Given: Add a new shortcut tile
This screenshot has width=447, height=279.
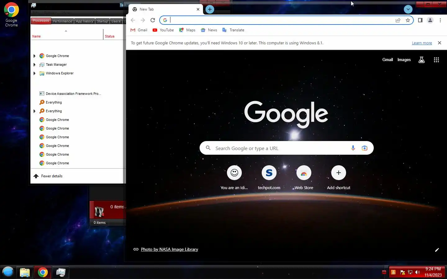Looking at the screenshot, I should (x=339, y=177).
